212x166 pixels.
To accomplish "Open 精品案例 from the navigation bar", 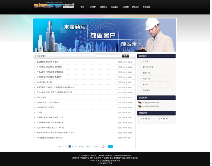I will click(114, 7).
